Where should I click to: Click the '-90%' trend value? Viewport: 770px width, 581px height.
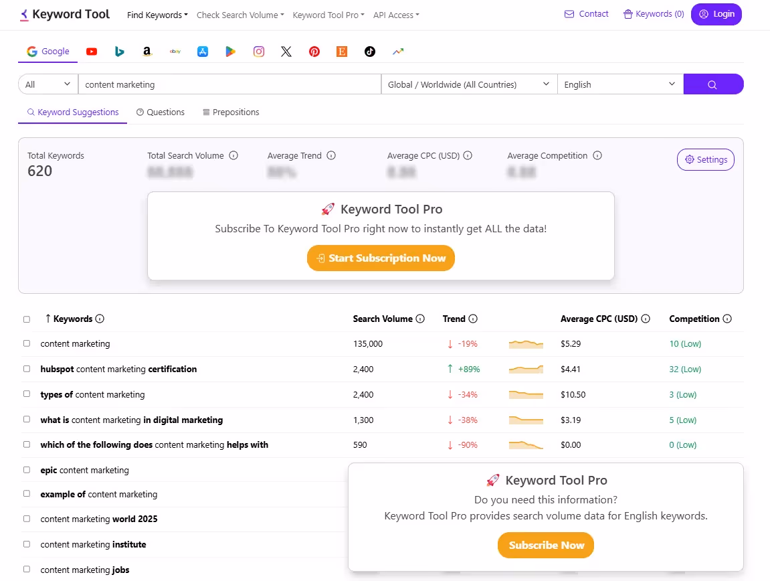468,445
